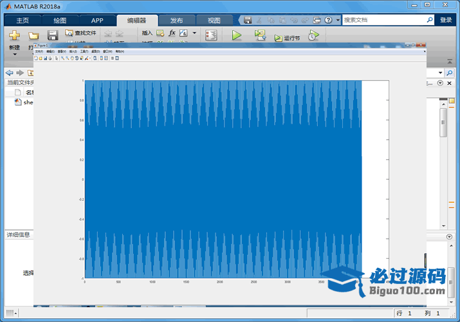Expand the circular arrow button above the lower-right panel
Viewport: 460px width, 322px height.
(x=449, y=236)
